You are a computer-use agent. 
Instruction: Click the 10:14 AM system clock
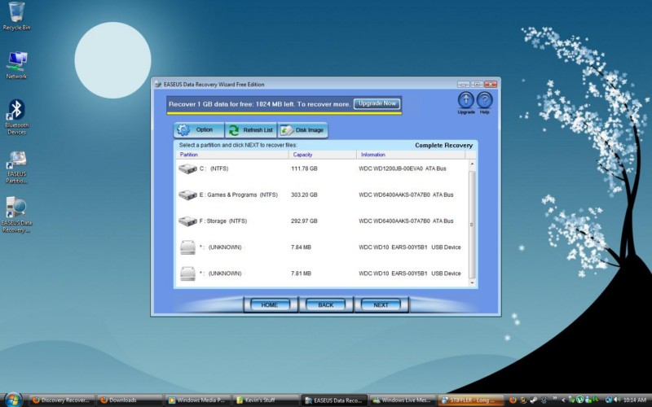[635, 400]
